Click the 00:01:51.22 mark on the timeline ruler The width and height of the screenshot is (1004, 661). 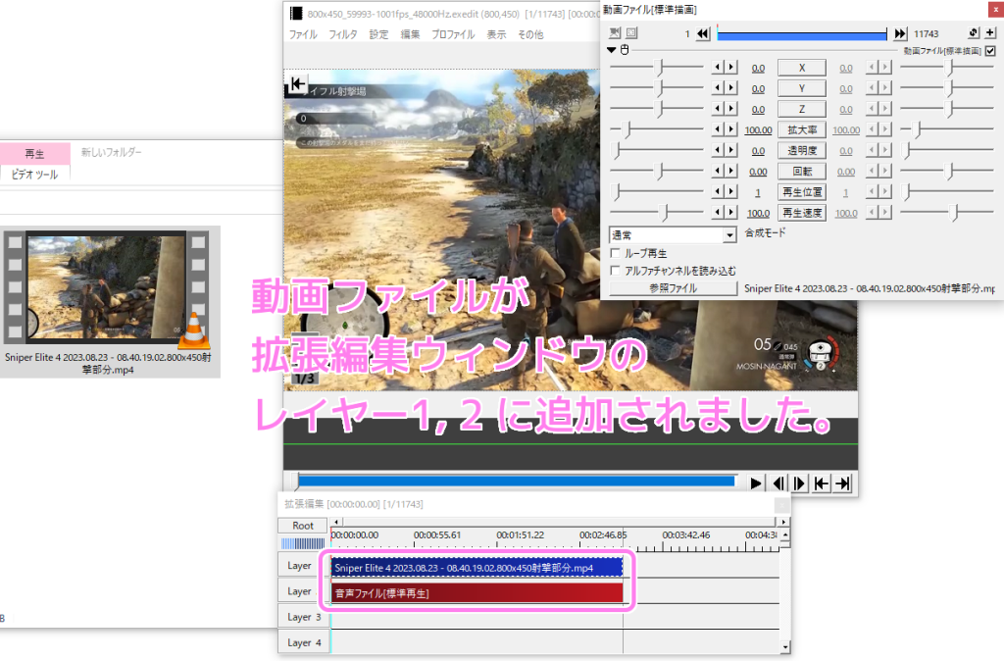click(x=520, y=534)
